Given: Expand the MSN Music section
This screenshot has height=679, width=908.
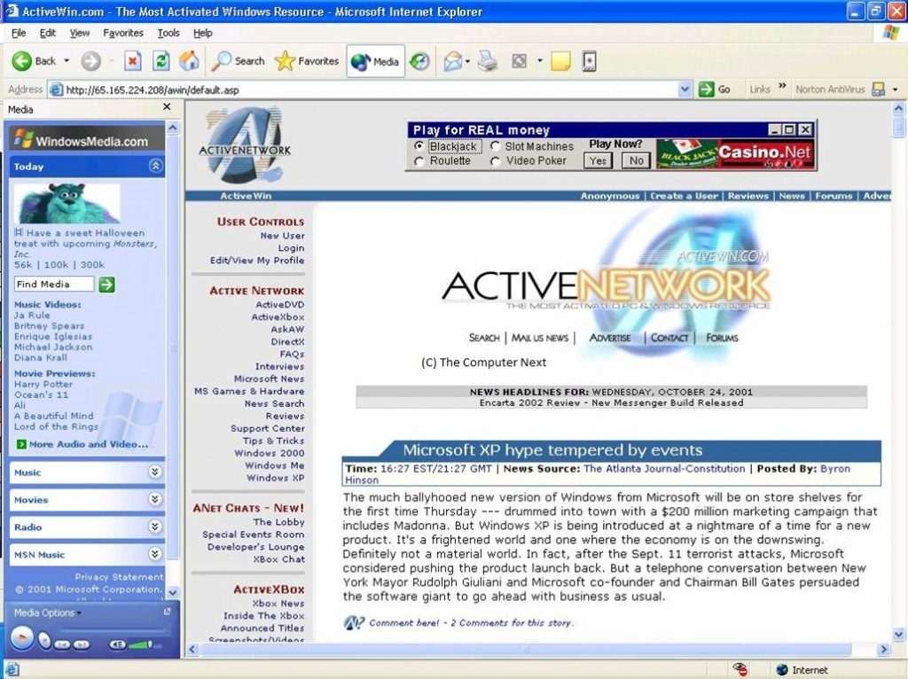Looking at the screenshot, I should (x=155, y=554).
